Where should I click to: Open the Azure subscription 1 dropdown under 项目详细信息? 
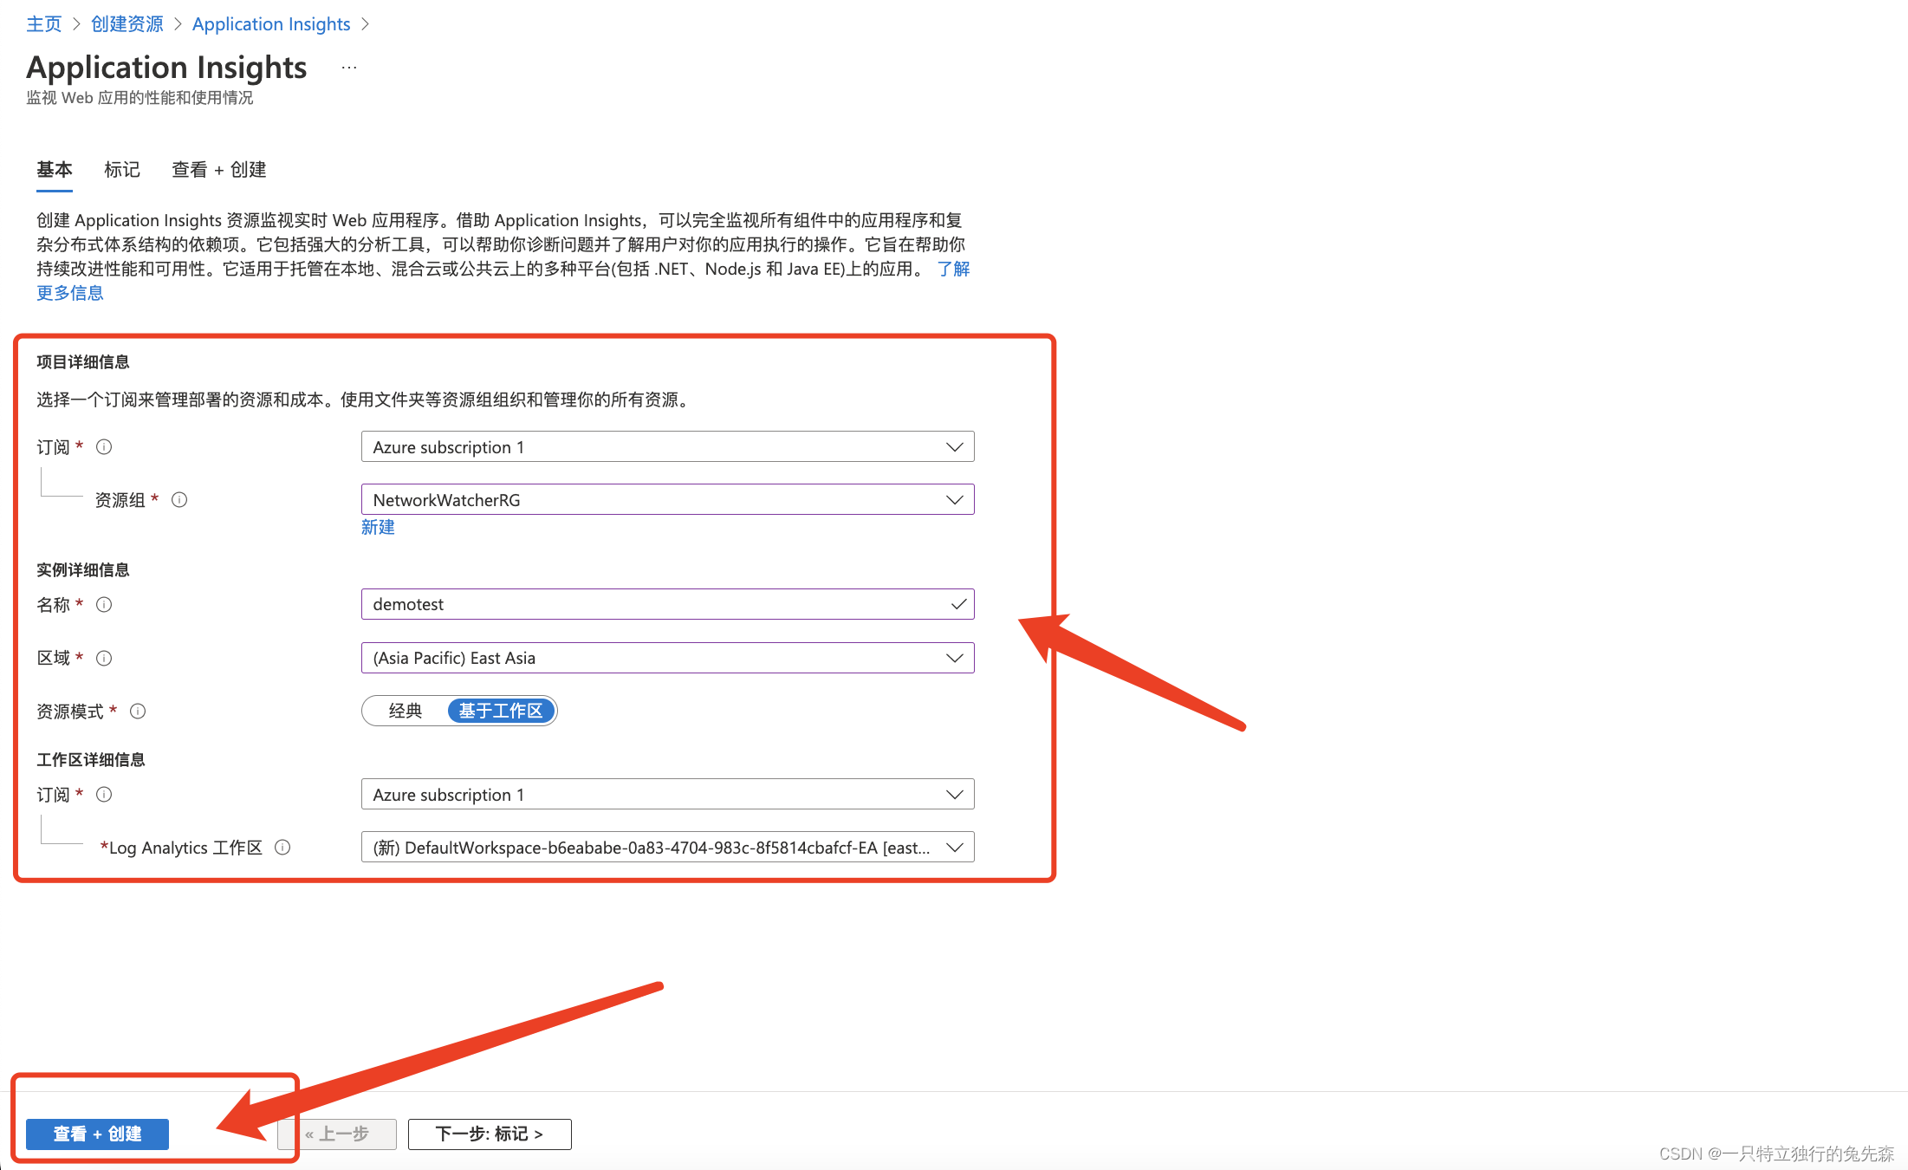click(x=667, y=447)
